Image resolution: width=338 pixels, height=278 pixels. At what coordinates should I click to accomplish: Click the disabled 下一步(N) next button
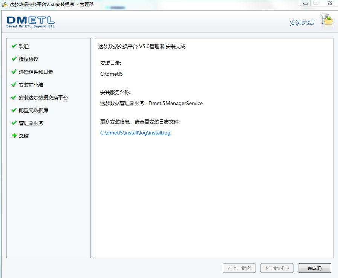point(277,268)
